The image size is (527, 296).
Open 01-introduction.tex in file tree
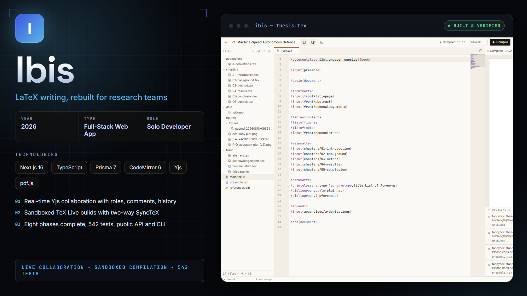[x=247, y=75]
